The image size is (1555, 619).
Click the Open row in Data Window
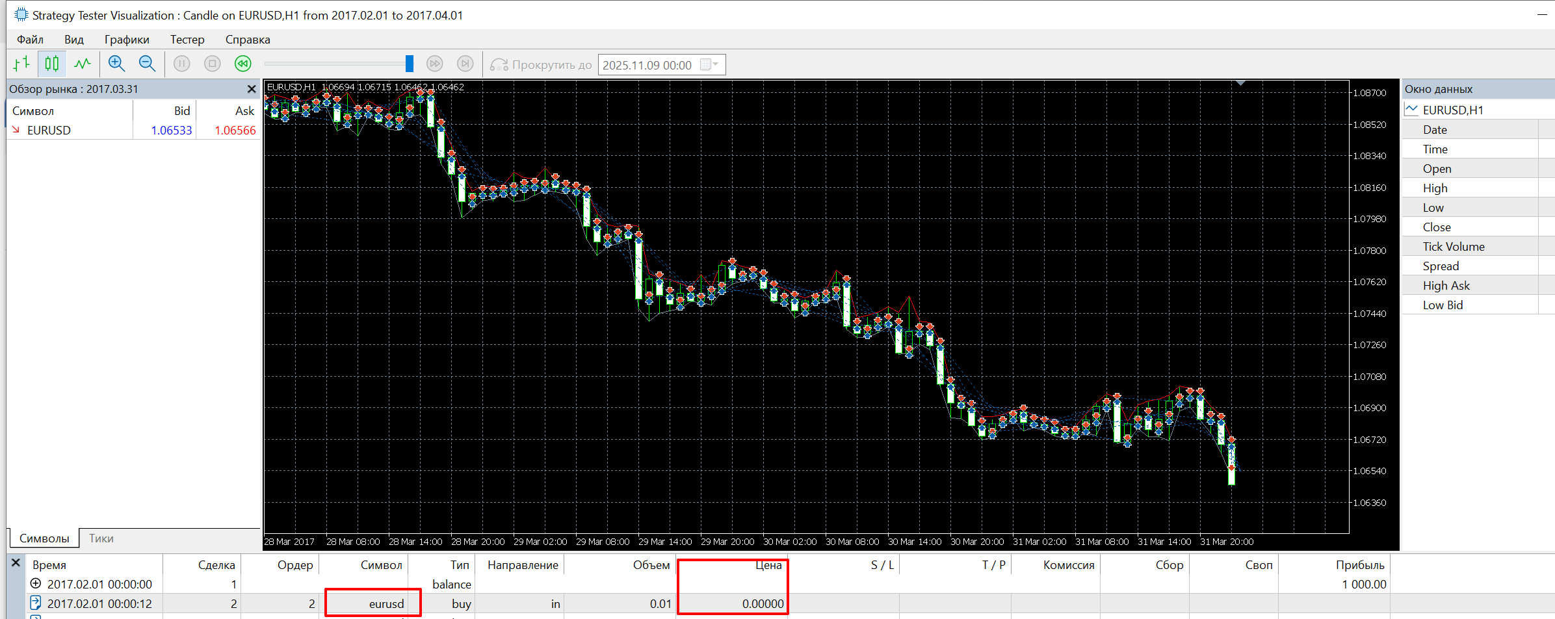pyautogui.click(x=1477, y=169)
